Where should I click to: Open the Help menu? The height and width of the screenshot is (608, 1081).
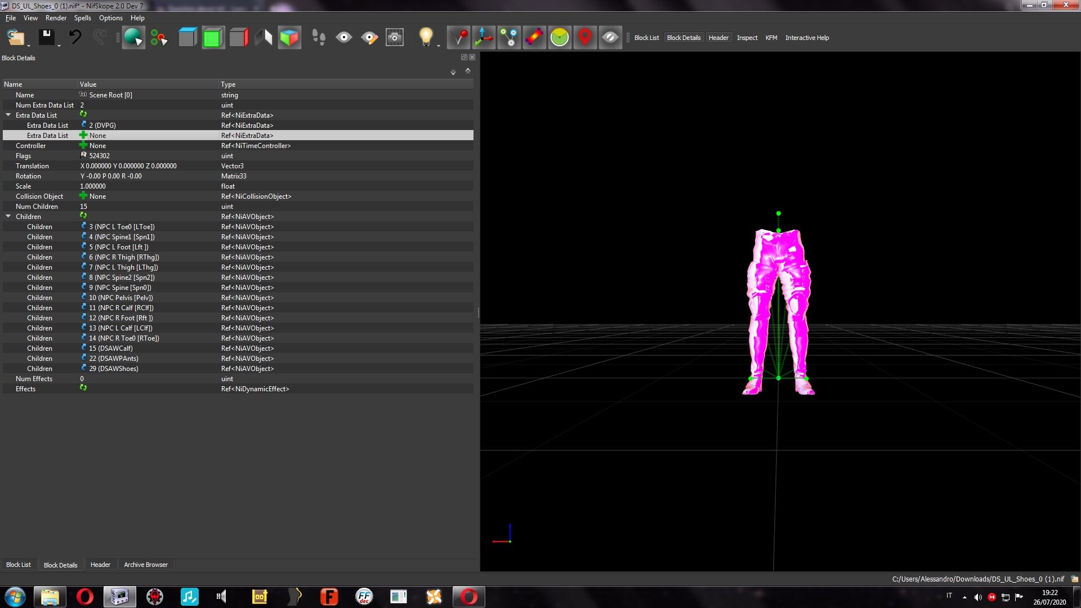point(137,18)
